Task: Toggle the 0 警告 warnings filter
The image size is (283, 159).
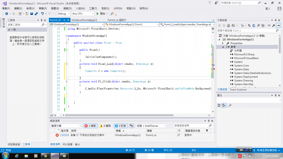Action: [106, 126]
